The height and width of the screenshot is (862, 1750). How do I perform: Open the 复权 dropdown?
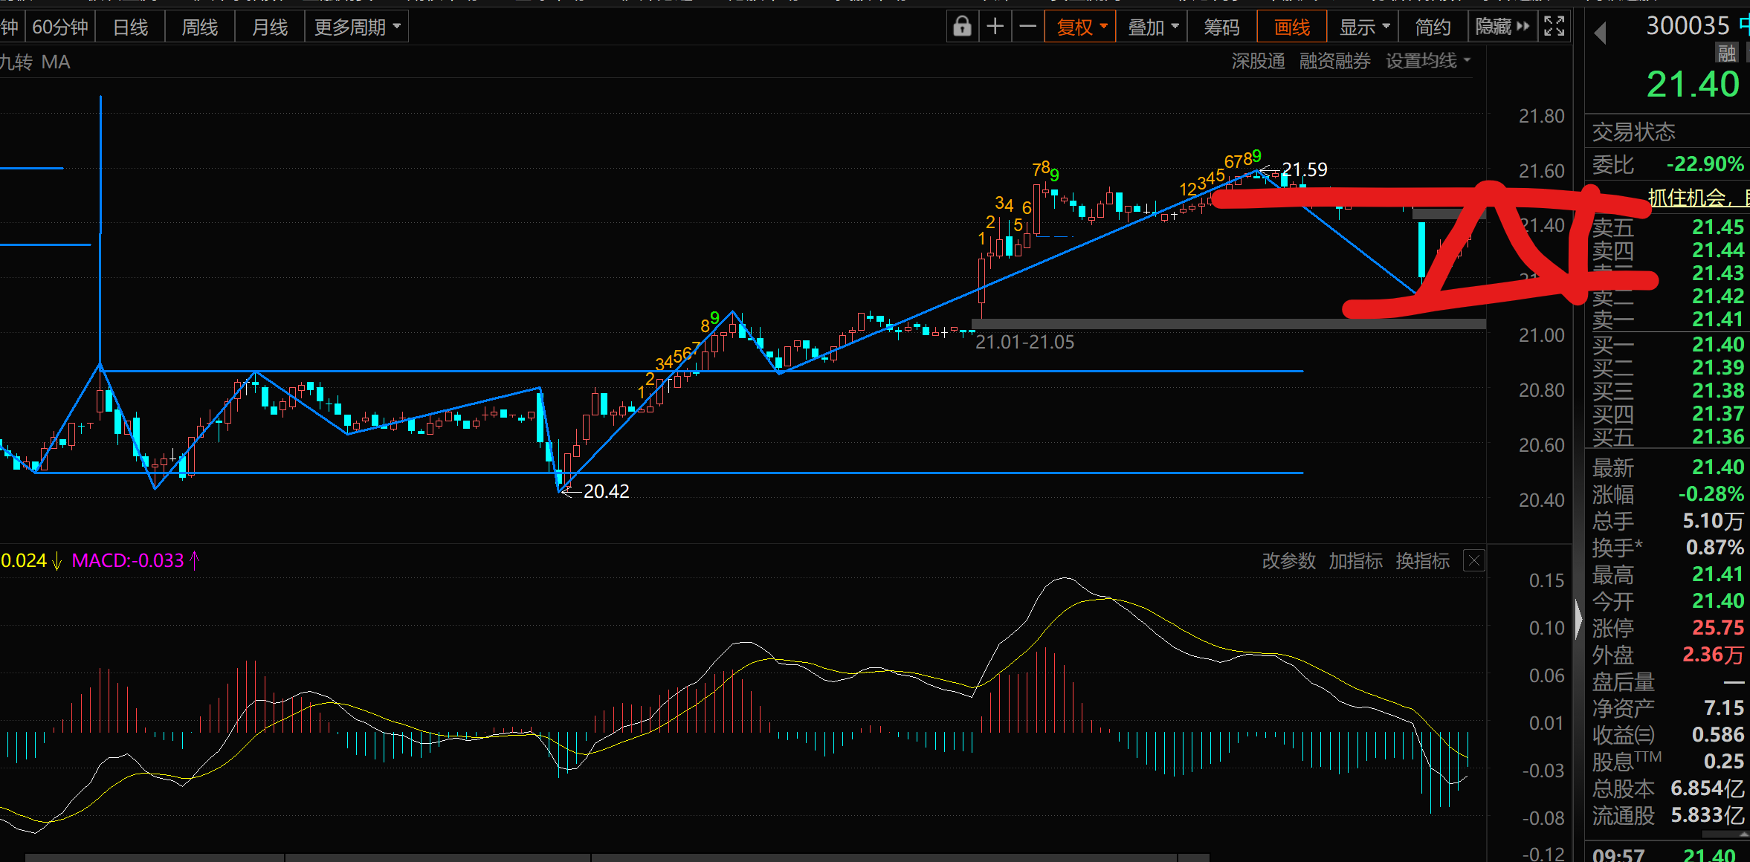[x=1080, y=27]
